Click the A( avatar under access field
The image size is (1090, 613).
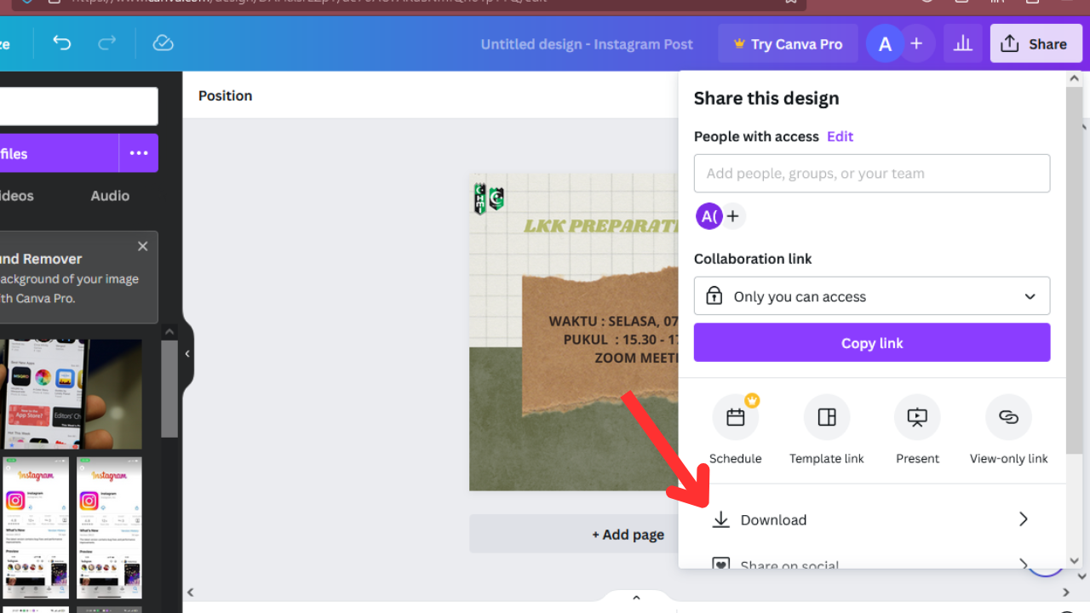[x=708, y=216]
